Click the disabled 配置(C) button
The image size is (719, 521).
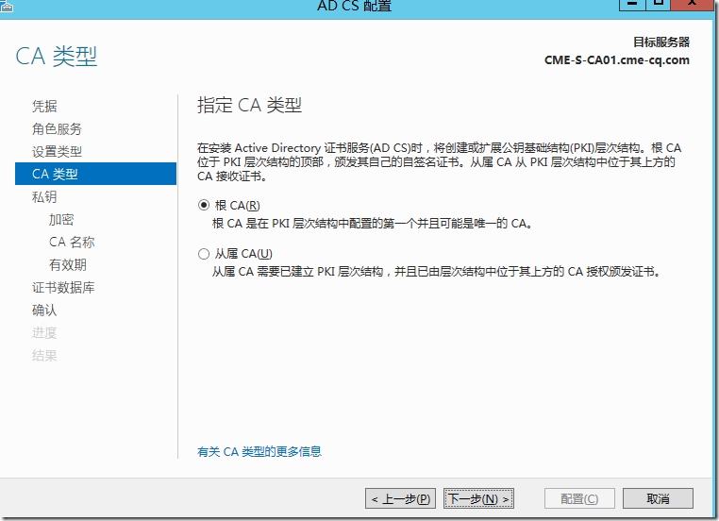[579, 498]
